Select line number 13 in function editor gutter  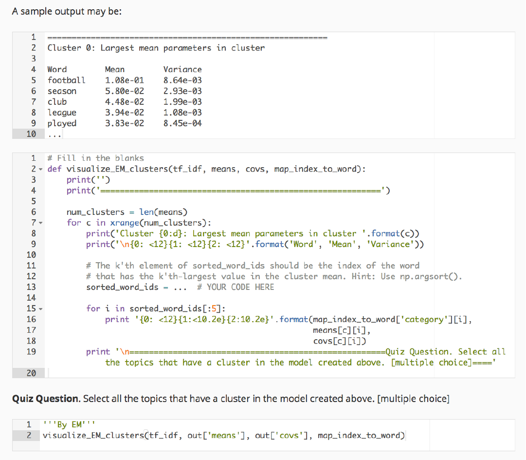31,287
